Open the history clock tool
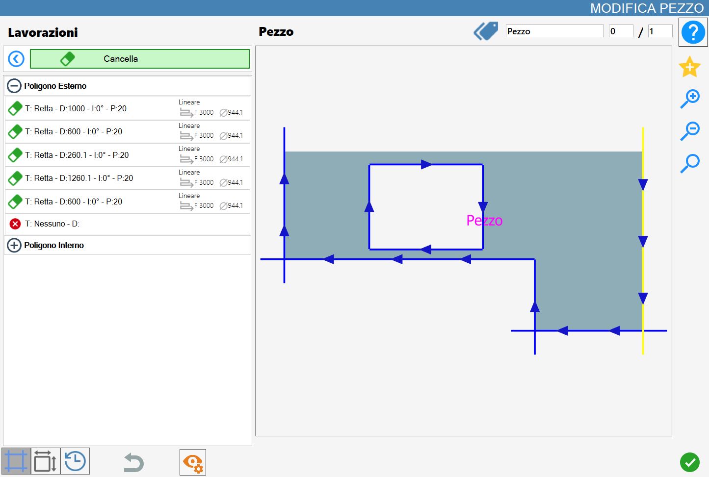This screenshot has height=477, width=709. [75, 461]
